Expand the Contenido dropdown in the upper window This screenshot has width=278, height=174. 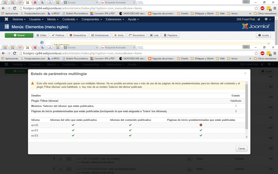(70, 19)
